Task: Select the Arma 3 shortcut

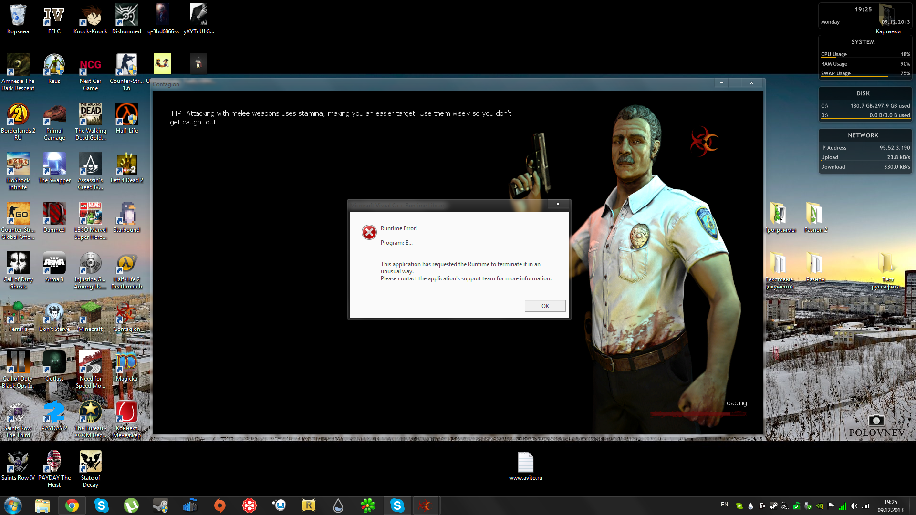Action: 54,267
